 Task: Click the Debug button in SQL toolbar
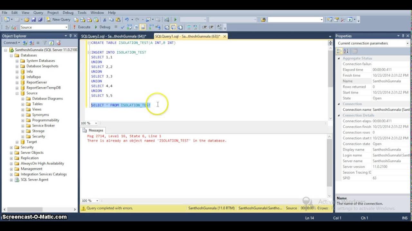click(102, 27)
